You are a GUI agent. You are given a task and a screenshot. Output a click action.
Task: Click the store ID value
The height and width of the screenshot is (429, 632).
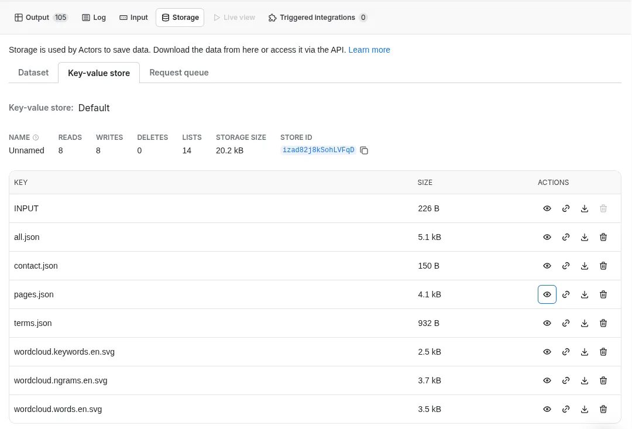[318, 150]
